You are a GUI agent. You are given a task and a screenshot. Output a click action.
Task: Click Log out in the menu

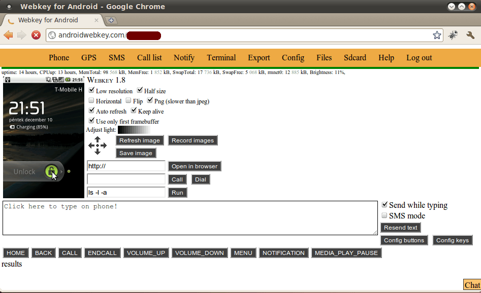(x=419, y=58)
